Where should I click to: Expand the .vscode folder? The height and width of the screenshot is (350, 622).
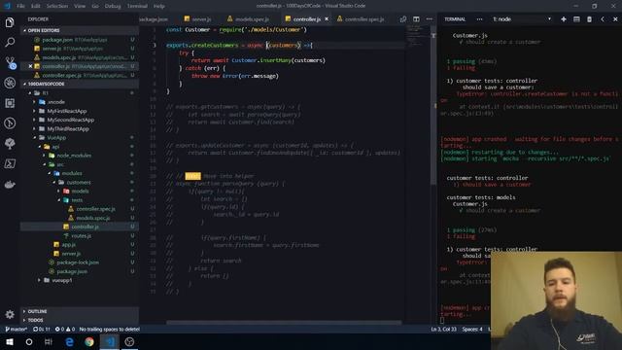(x=55, y=102)
